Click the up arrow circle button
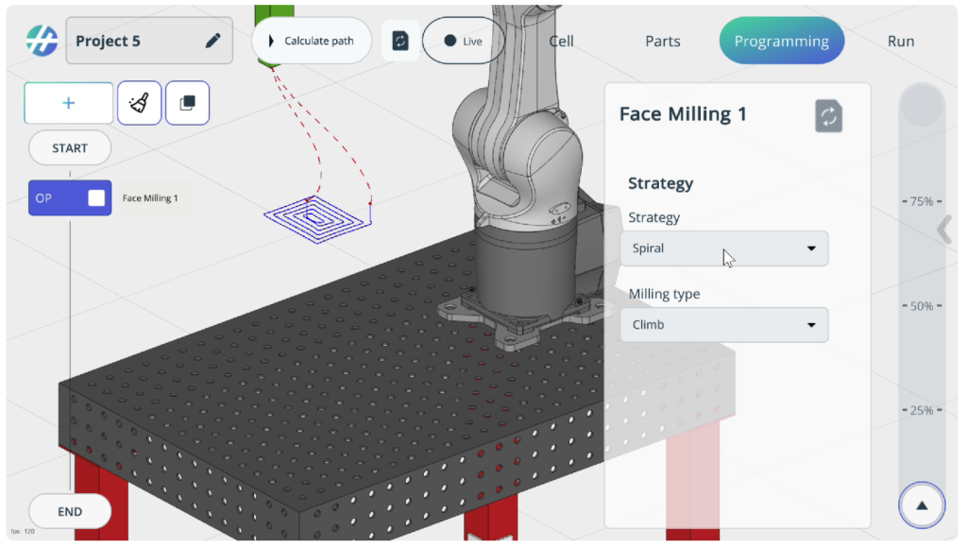The width and height of the screenshot is (967, 548). (922, 505)
